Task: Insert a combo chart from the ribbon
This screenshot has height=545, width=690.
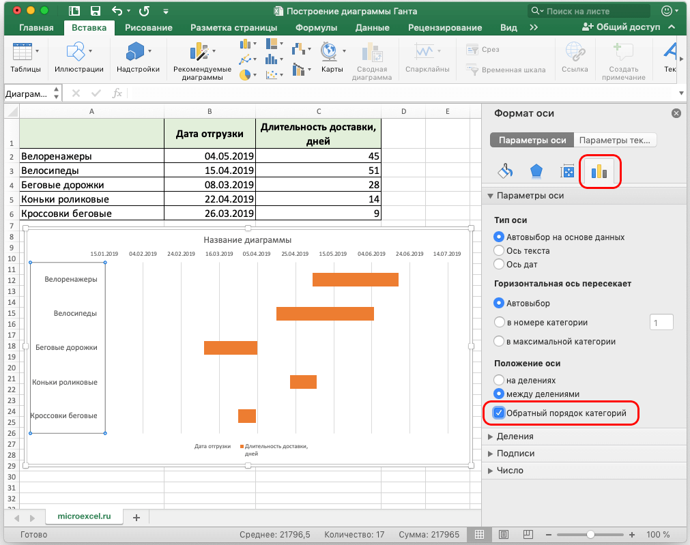Action: (301, 70)
